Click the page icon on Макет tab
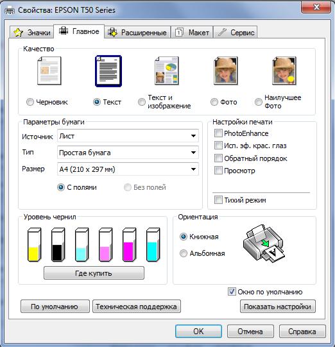The image size is (335, 347). click(179, 33)
